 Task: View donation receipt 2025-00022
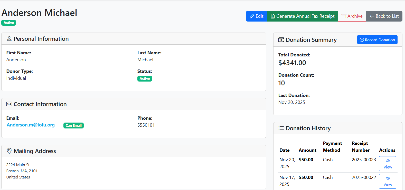[388, 181]
